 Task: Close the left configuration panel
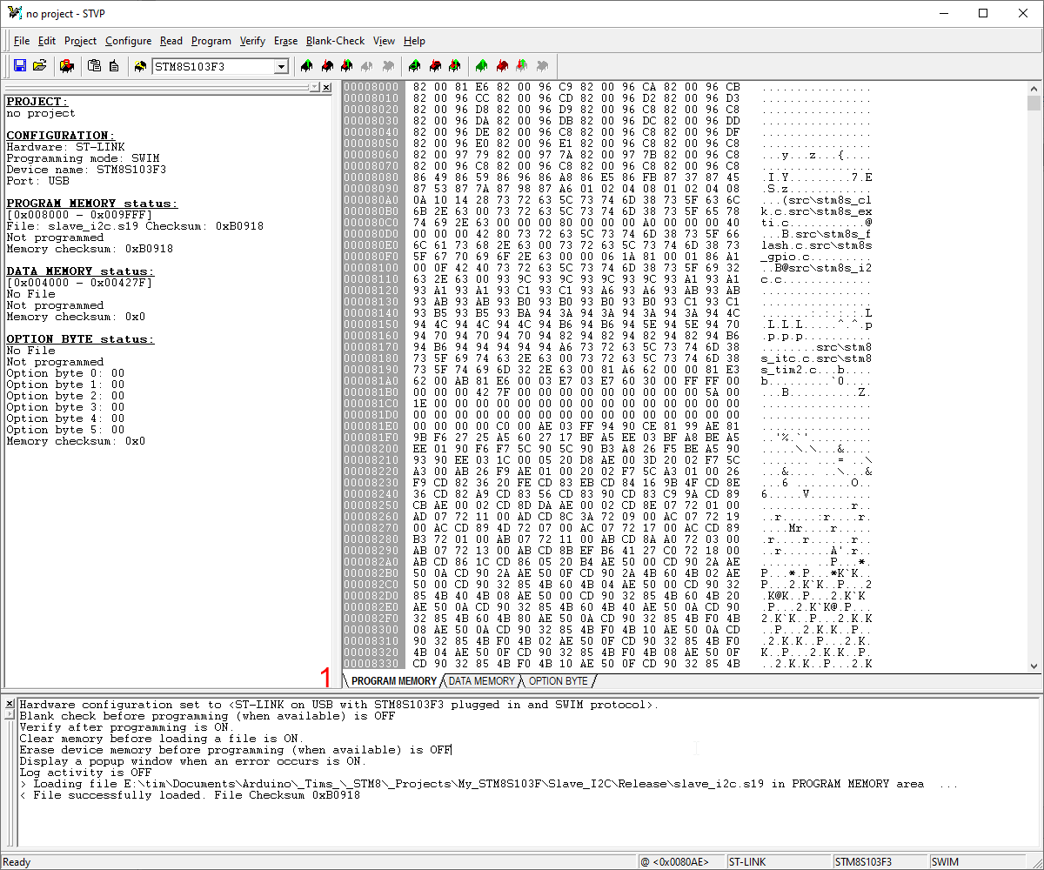(x=326, y=87)
